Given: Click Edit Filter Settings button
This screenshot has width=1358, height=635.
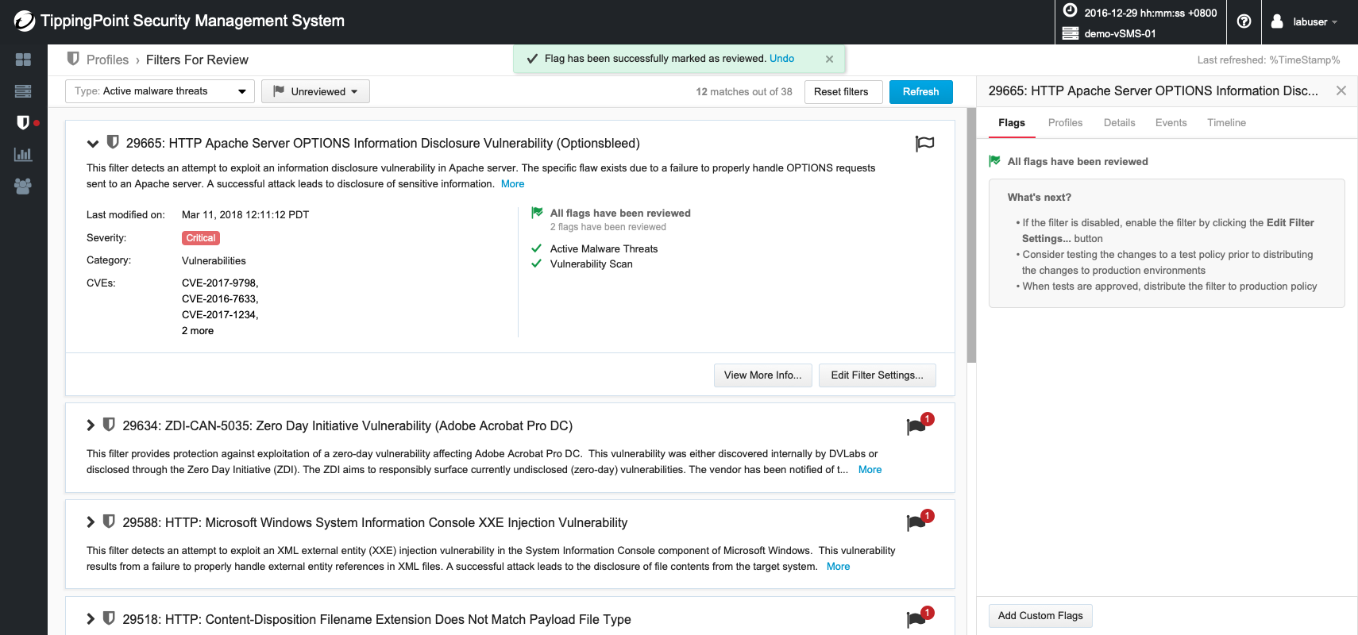Looking at the screenshot, I should [877, 375].
